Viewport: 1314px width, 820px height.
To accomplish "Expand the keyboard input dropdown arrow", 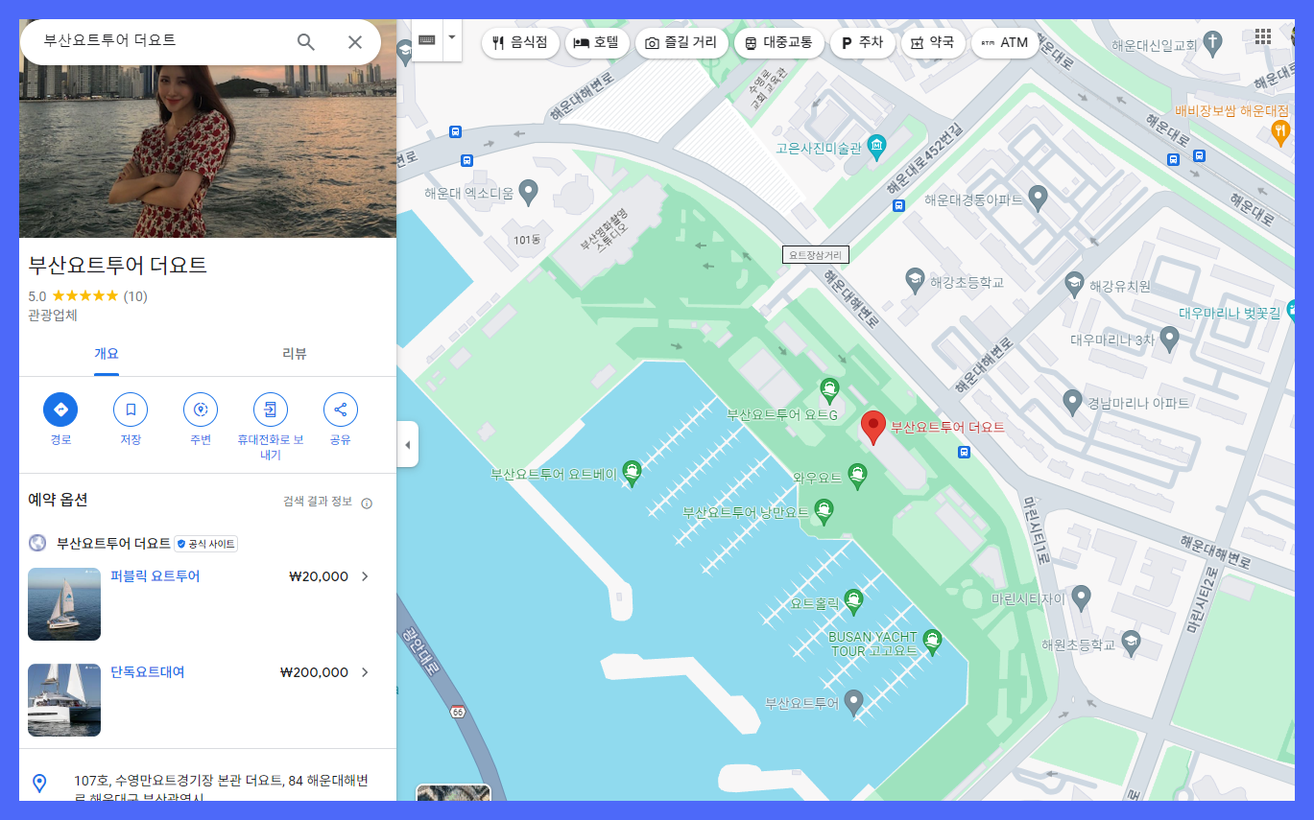I will 452,37.
